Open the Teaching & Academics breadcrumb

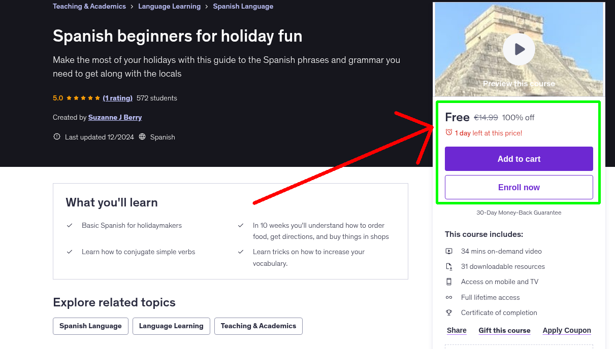click(89, 7)
